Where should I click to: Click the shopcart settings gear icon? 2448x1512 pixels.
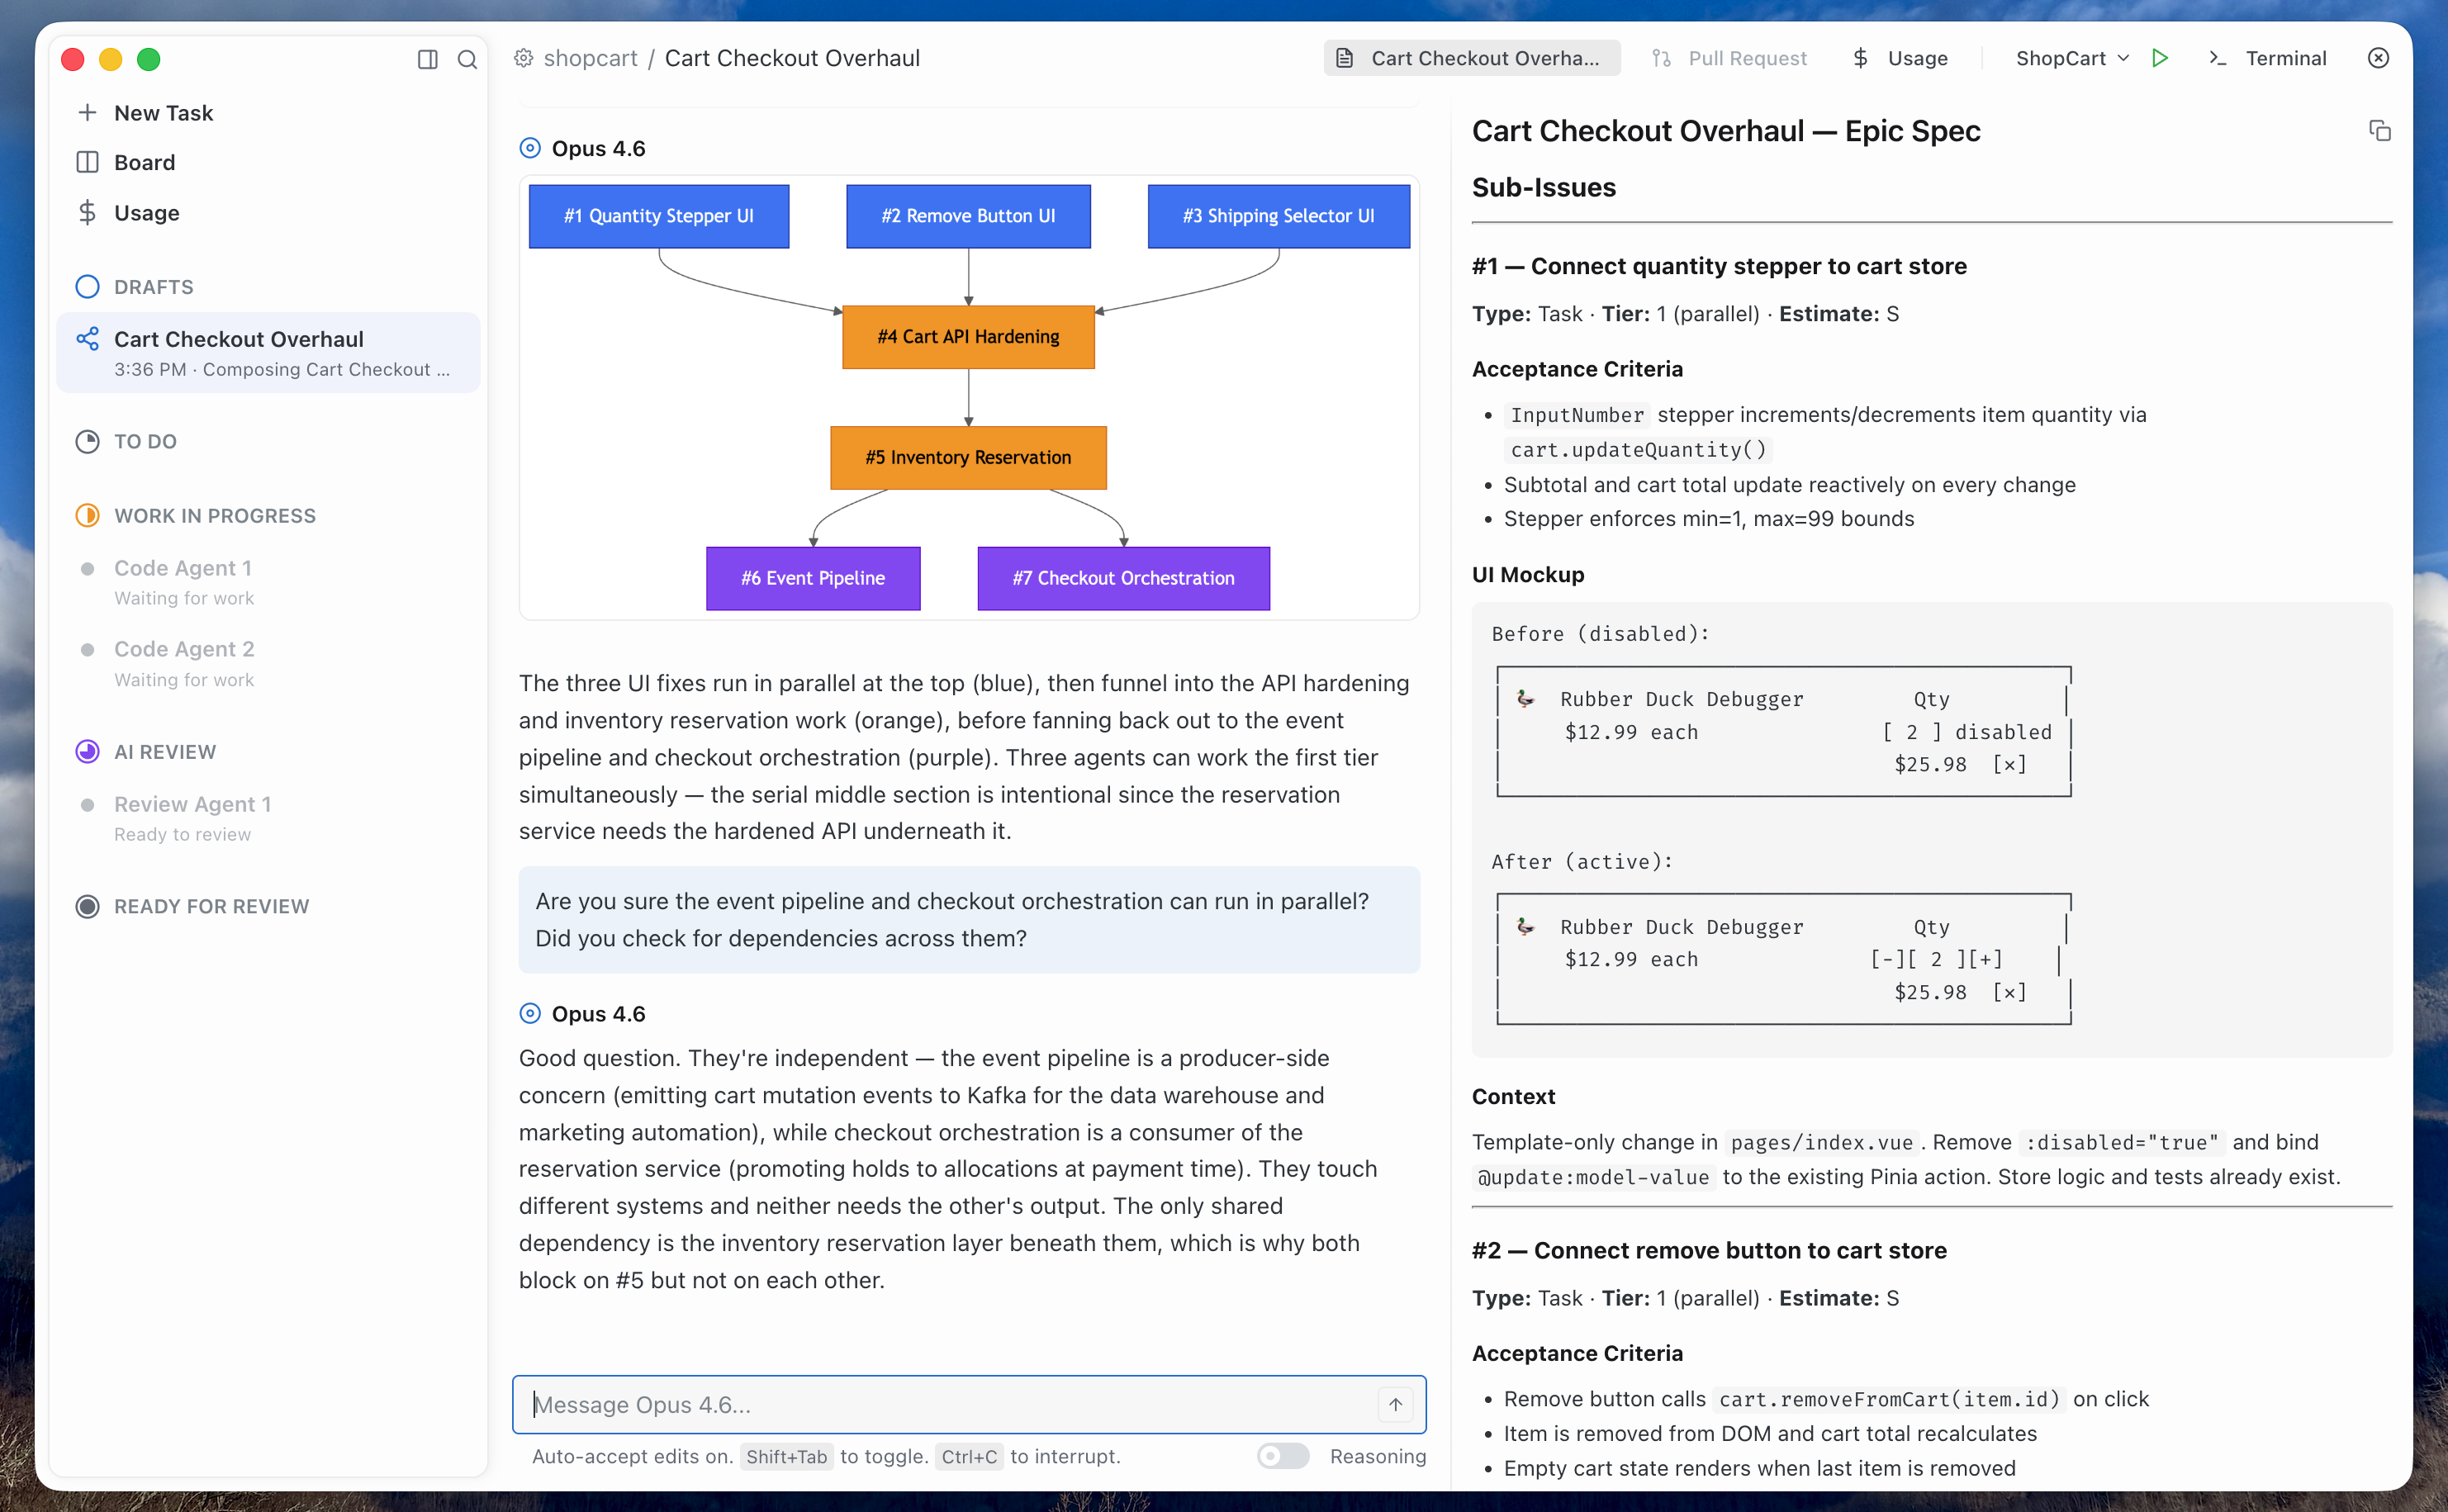coord(523,58)
